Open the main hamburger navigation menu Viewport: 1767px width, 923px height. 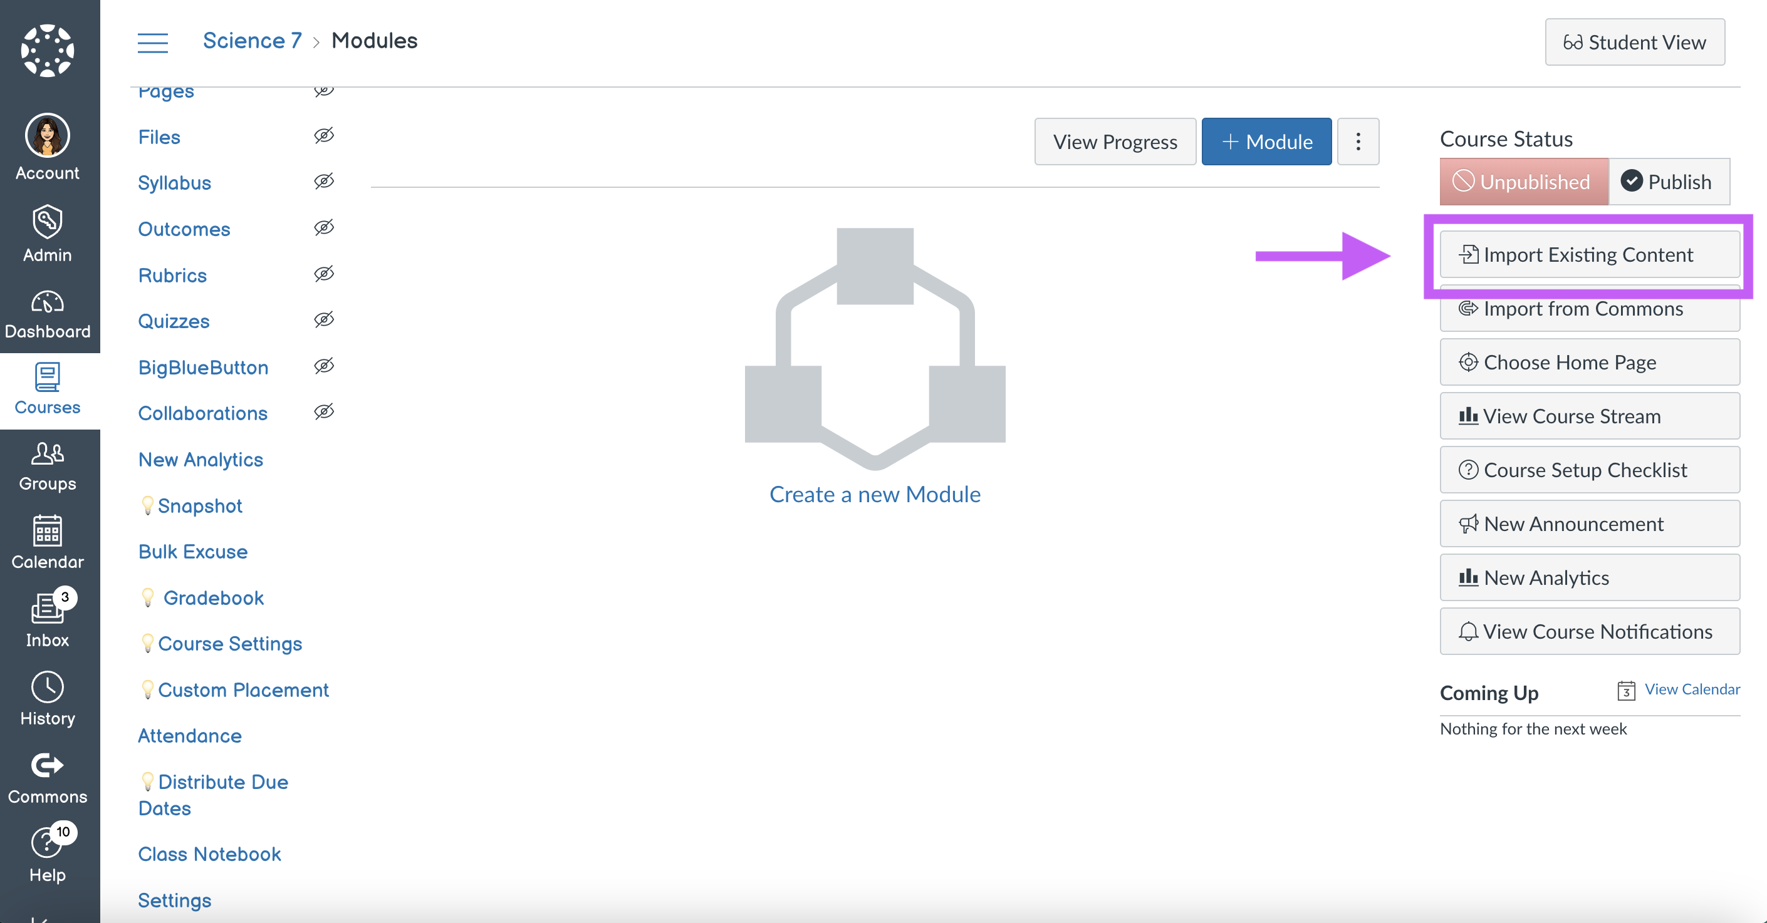click(153, 41)
